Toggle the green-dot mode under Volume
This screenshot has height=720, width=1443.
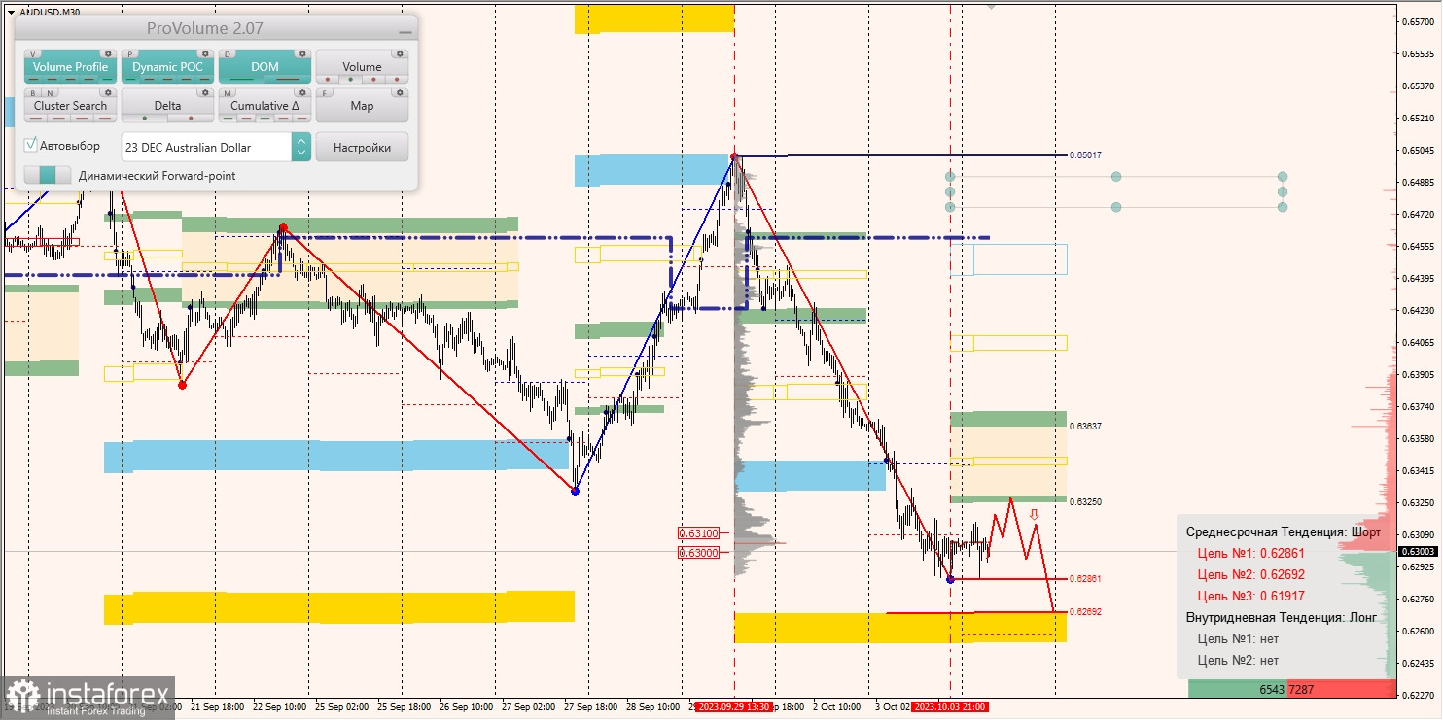pyautogui.click(x=350, y=80)
